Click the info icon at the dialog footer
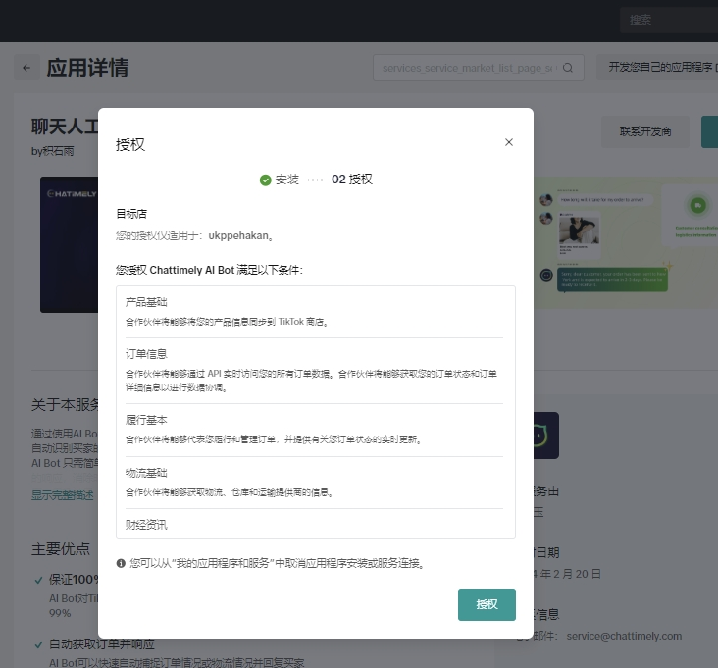Image resolution: width=718 pixels, height=668 pixels. (121, 563)
